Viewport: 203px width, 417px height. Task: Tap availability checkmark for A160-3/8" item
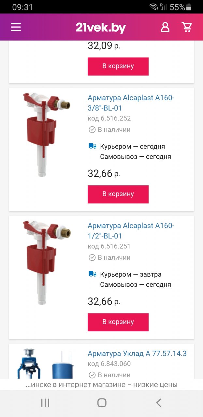[x=92, y=130]
